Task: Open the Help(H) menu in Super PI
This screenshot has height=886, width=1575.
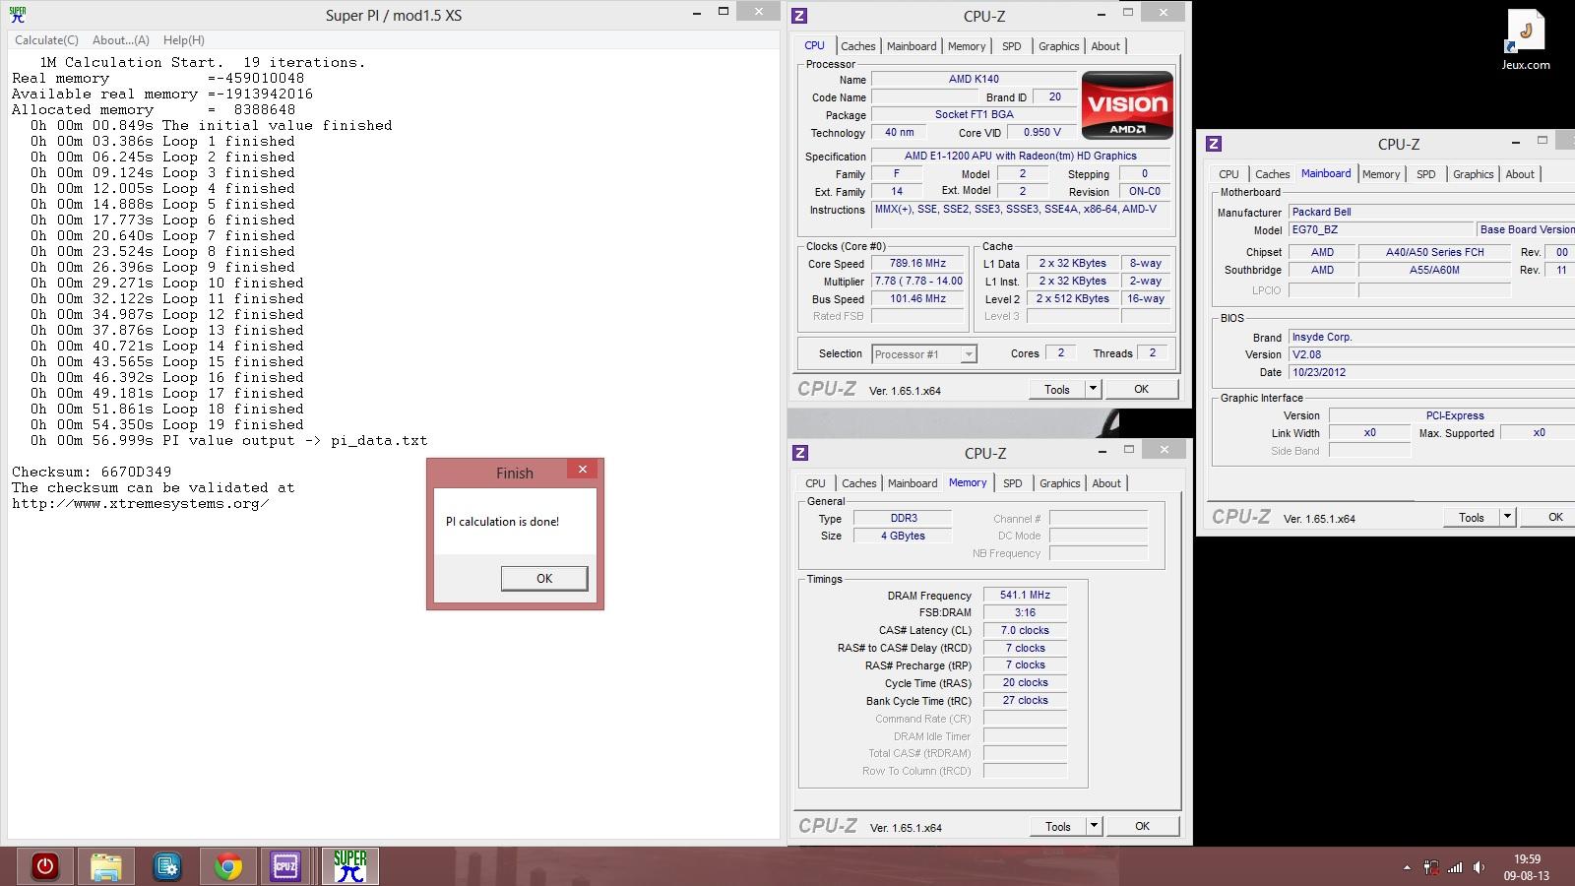Action: (x=184, y=40)
